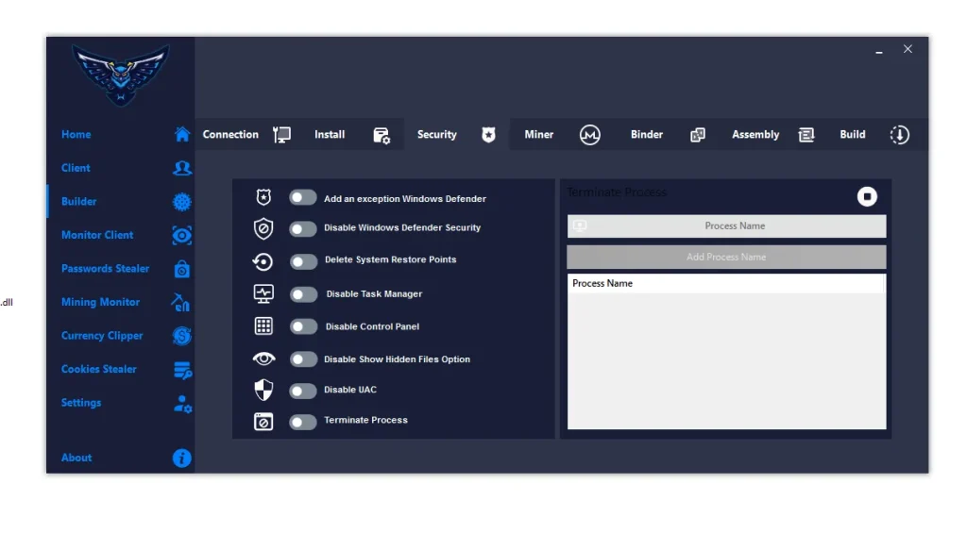
Task: Click the Client user icon in sidebar
Action: pos(182,168)
